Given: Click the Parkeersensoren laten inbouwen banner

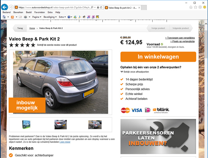Looking at the screenshot, I should (158, 137).
